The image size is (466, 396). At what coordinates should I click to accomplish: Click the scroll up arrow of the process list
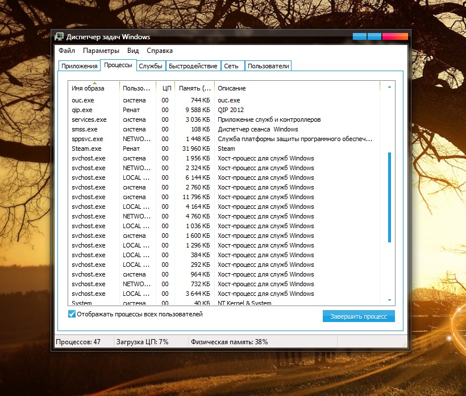tap(389, 87)
